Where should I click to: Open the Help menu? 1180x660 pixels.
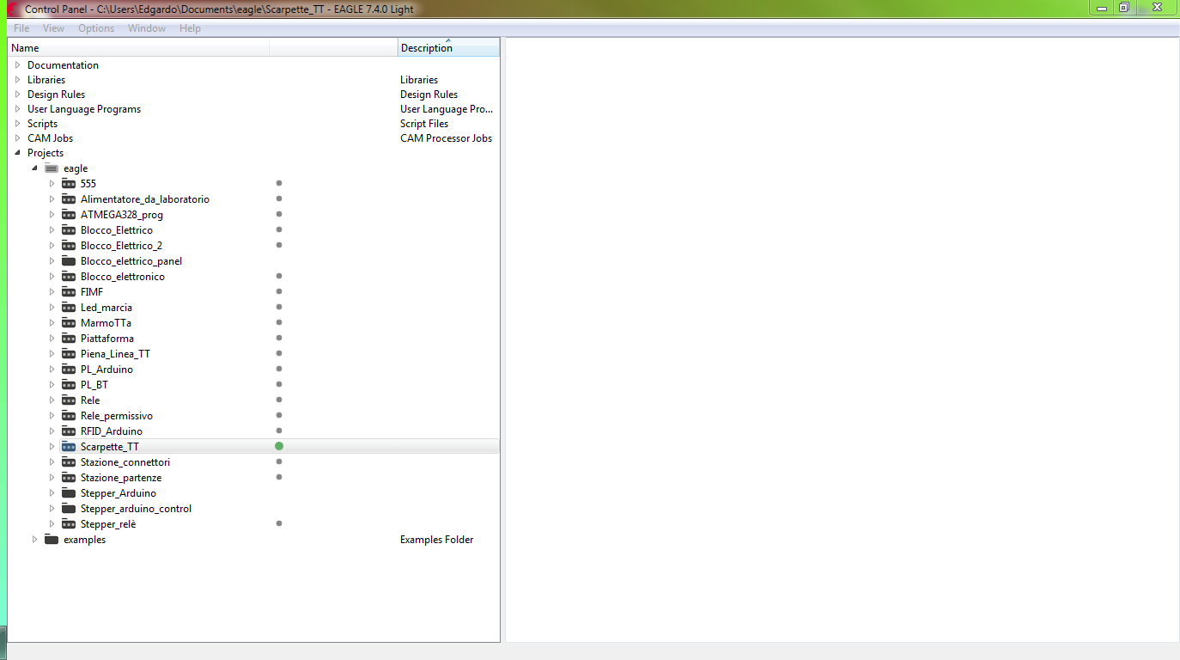coord(190,28)
